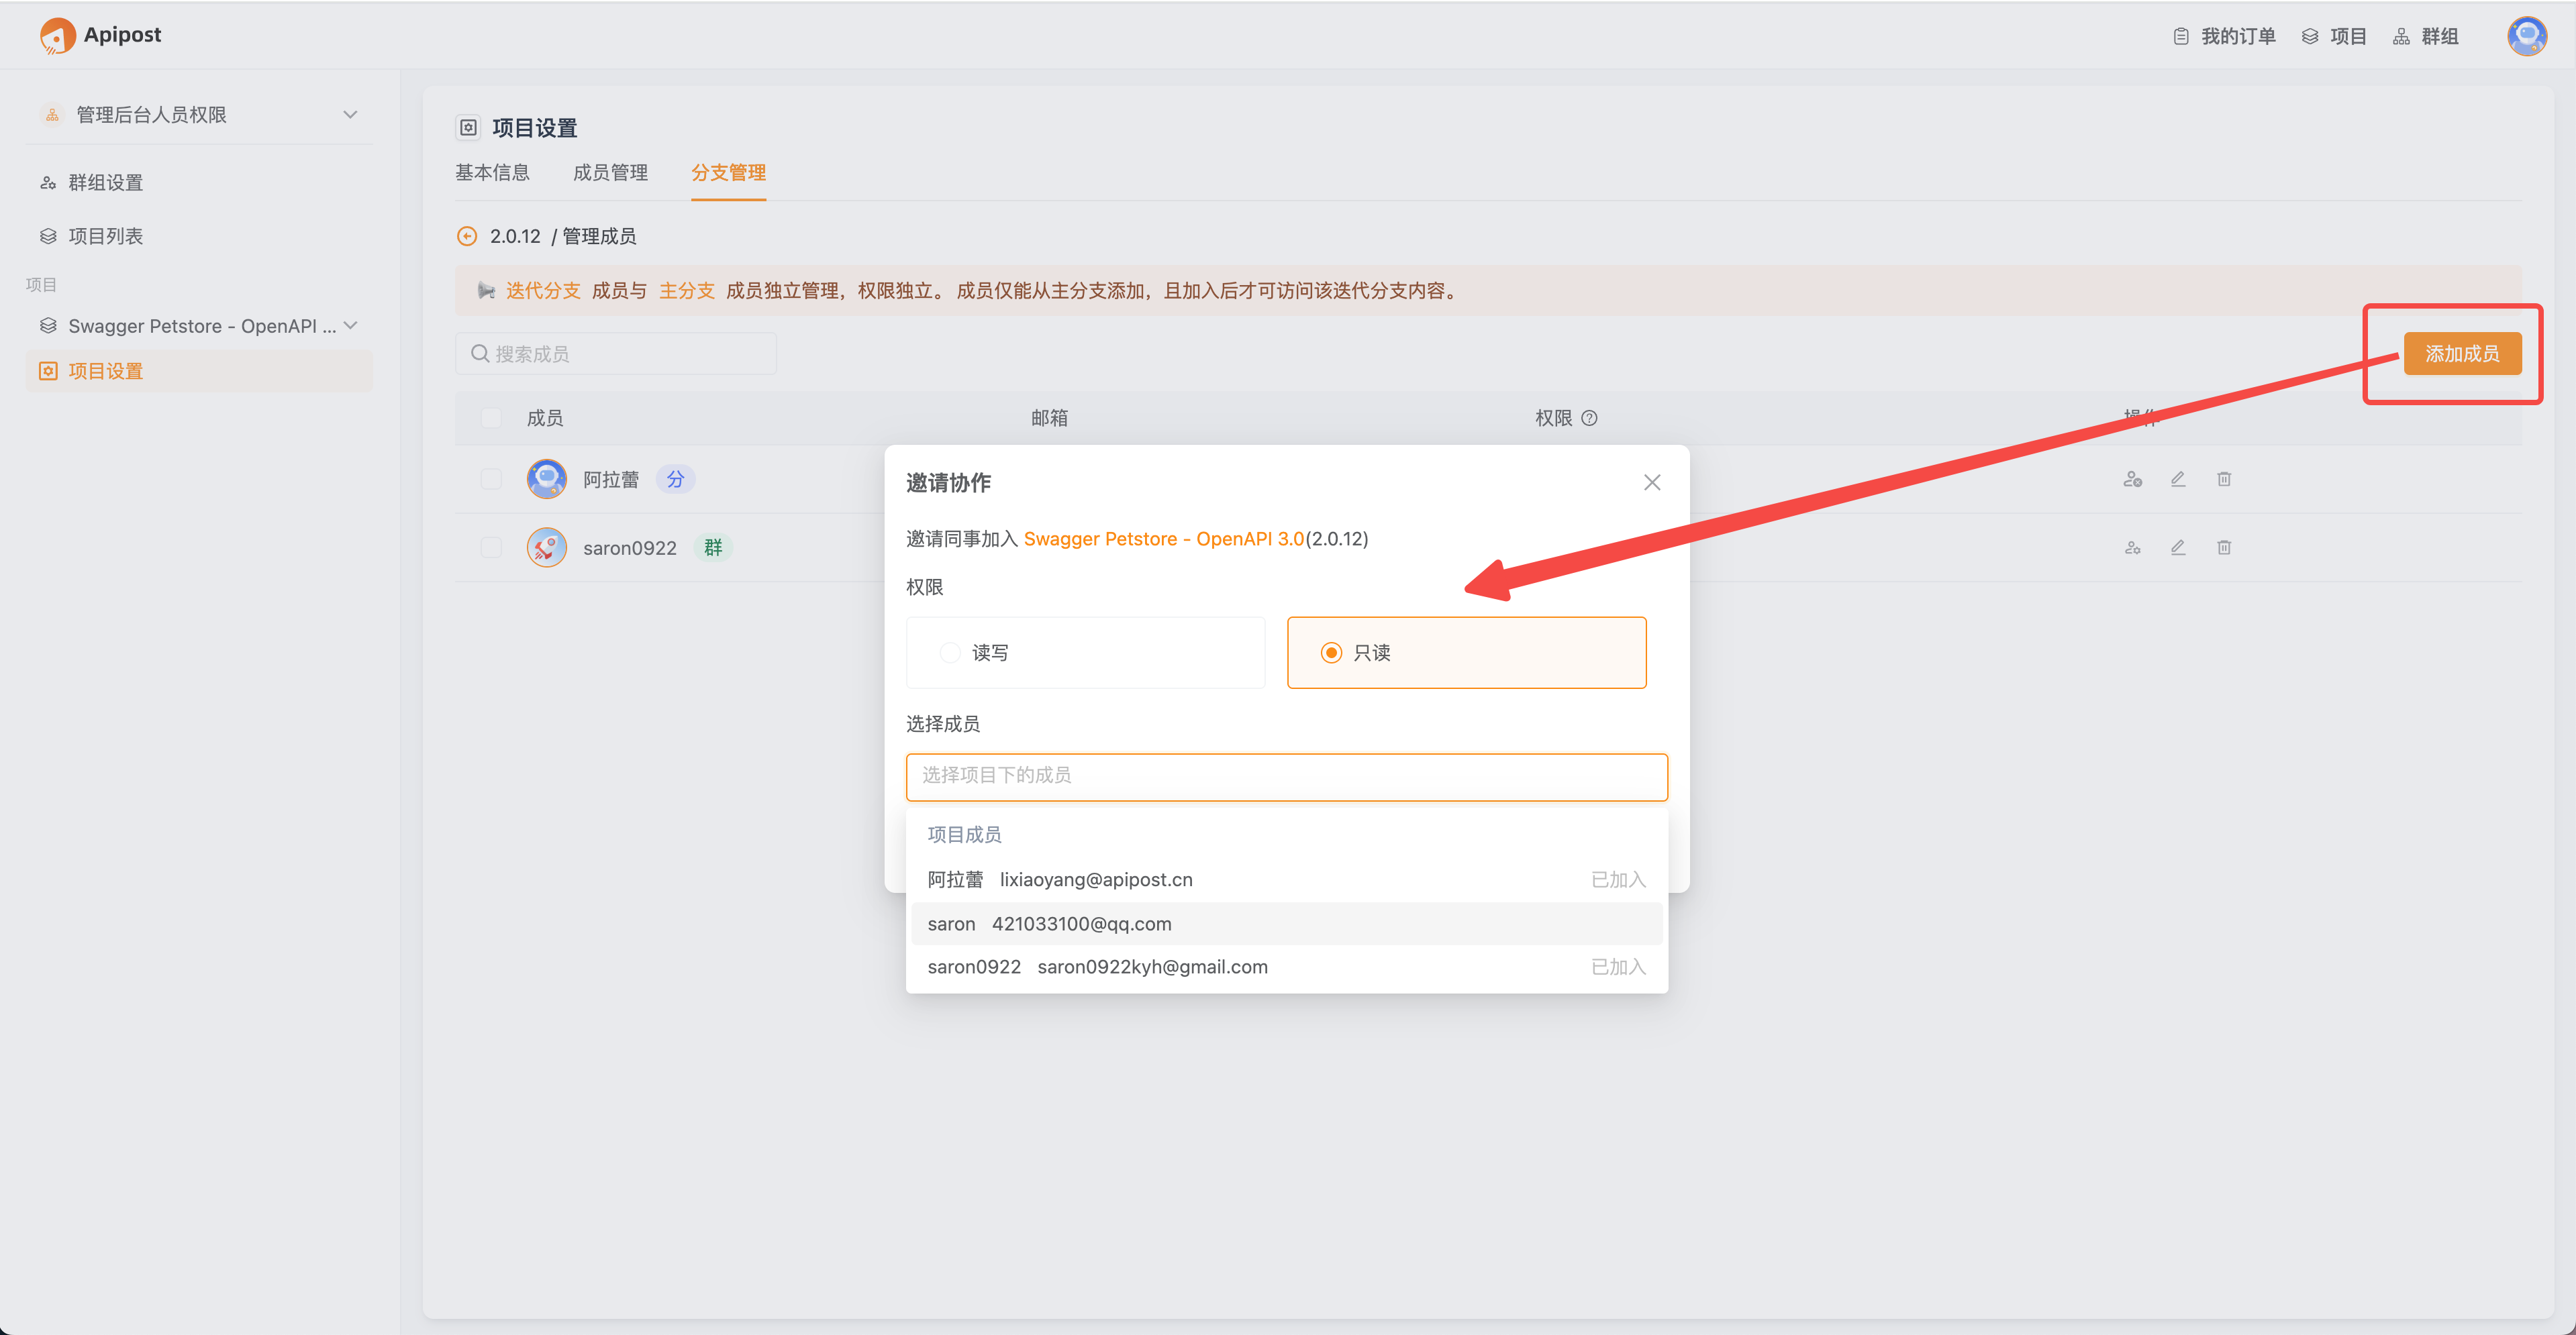Click the 迭代分支 link in notice

pos(543,290)
